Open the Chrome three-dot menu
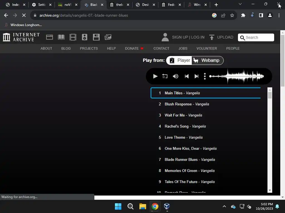Screen dimensions: 285x213 click(x=279, y=16)
